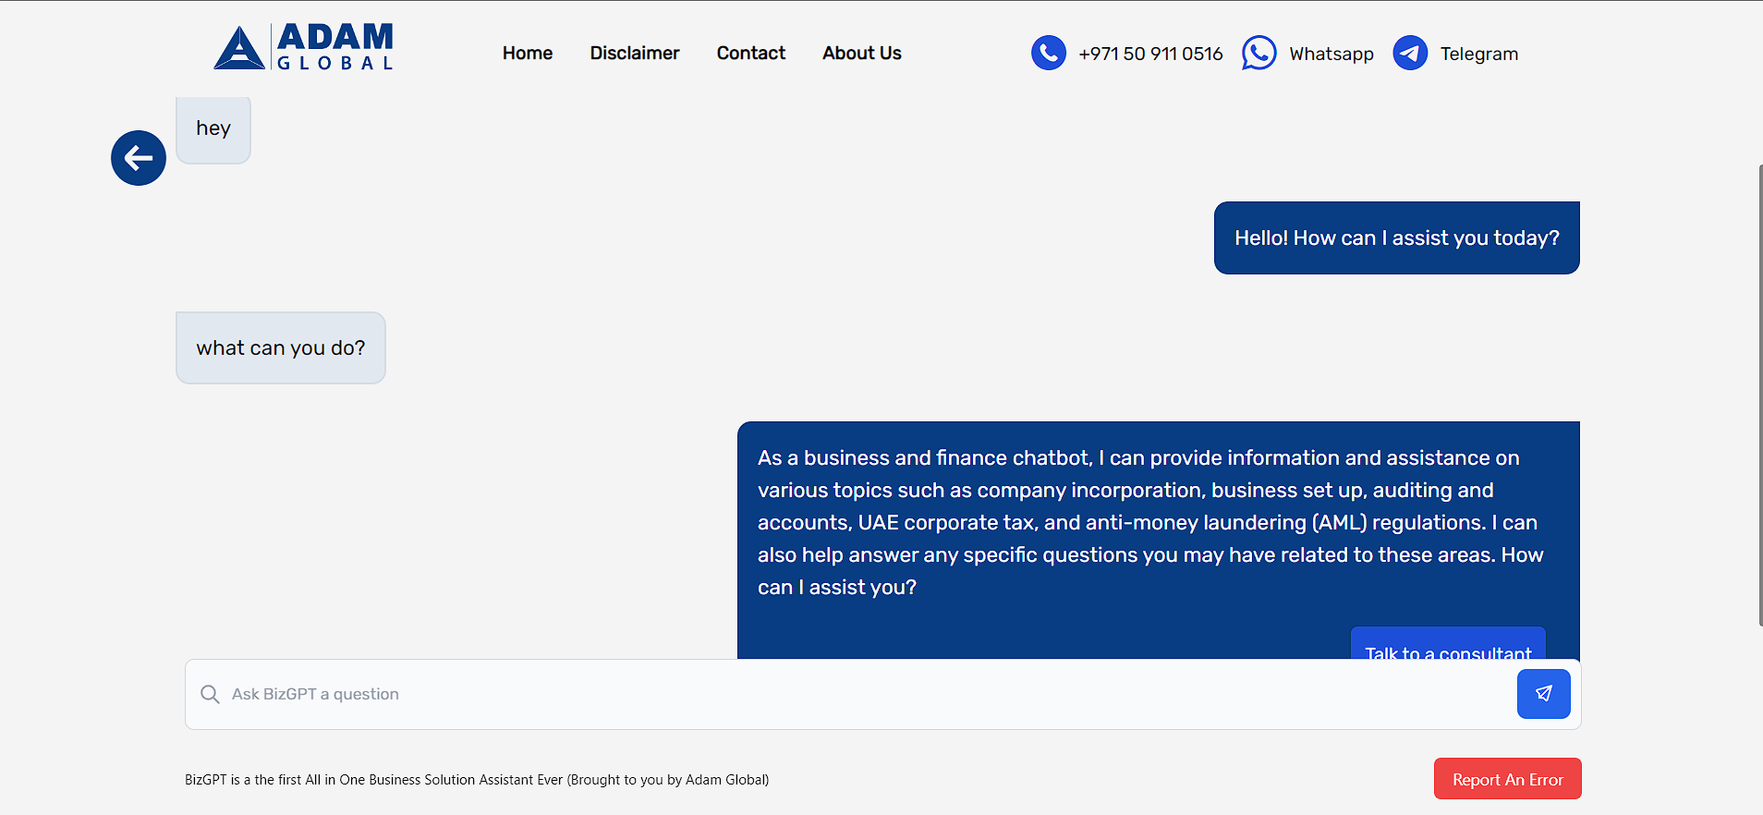Click the blue phone call icon
The height and width of the screenshot is (815, 1763).
[1049, 53]
